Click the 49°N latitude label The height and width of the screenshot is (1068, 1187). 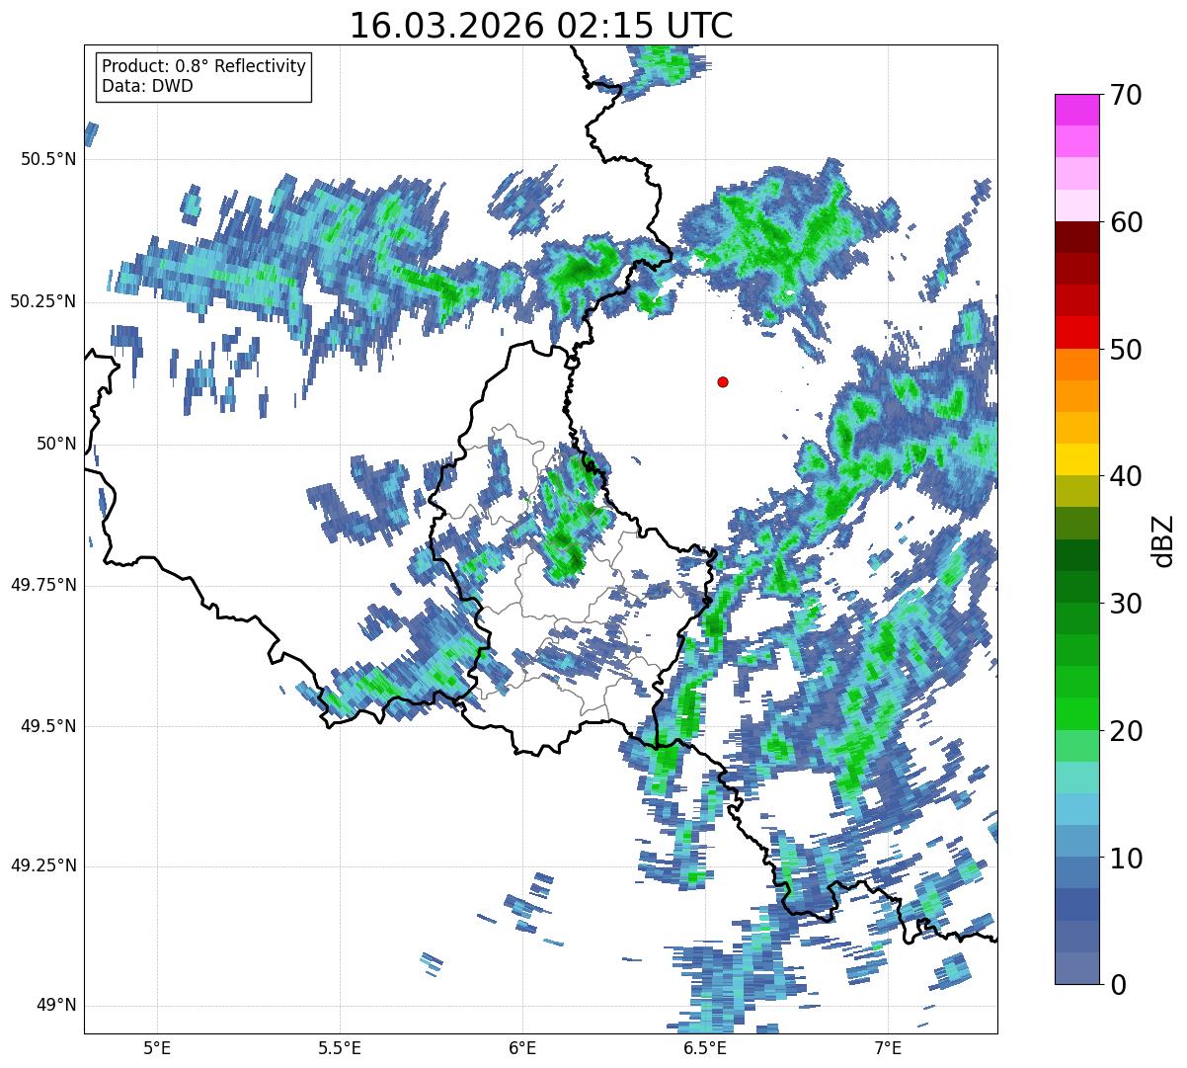[x=57, y=1006]
